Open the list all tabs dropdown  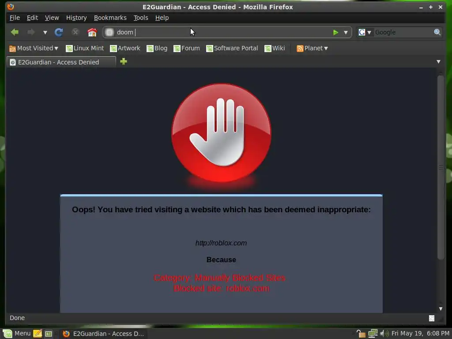coord(438,62)
